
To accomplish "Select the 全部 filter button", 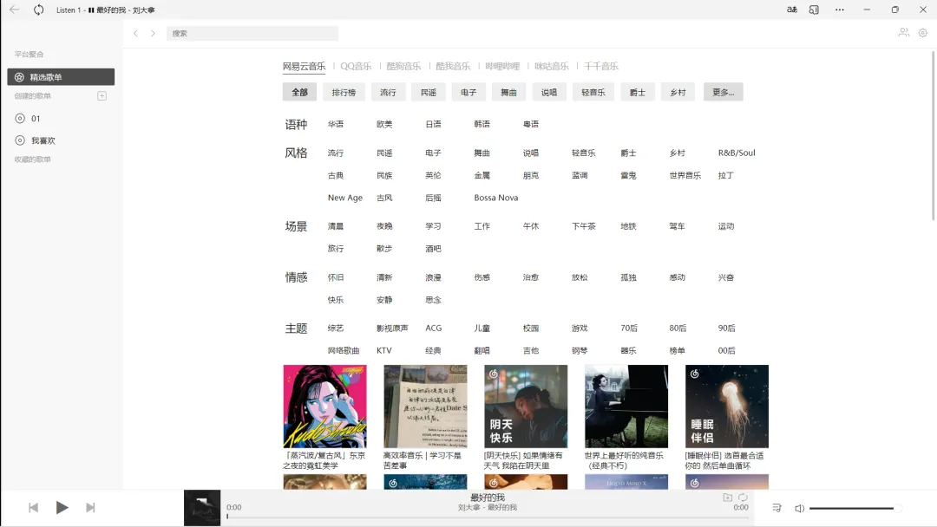I will [x=299, y=92].
